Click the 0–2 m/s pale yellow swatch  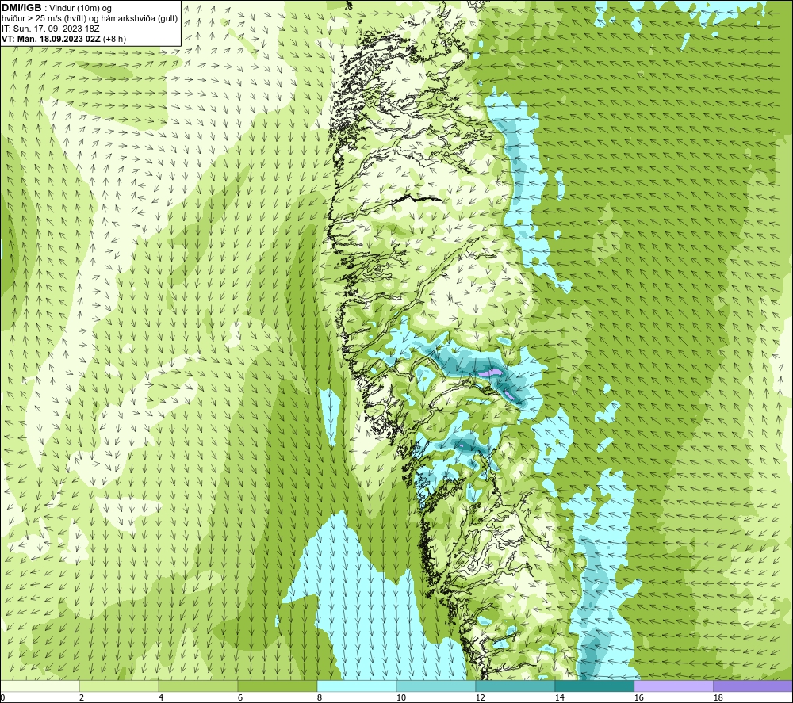pyautogui.click(x=40, y=686)
